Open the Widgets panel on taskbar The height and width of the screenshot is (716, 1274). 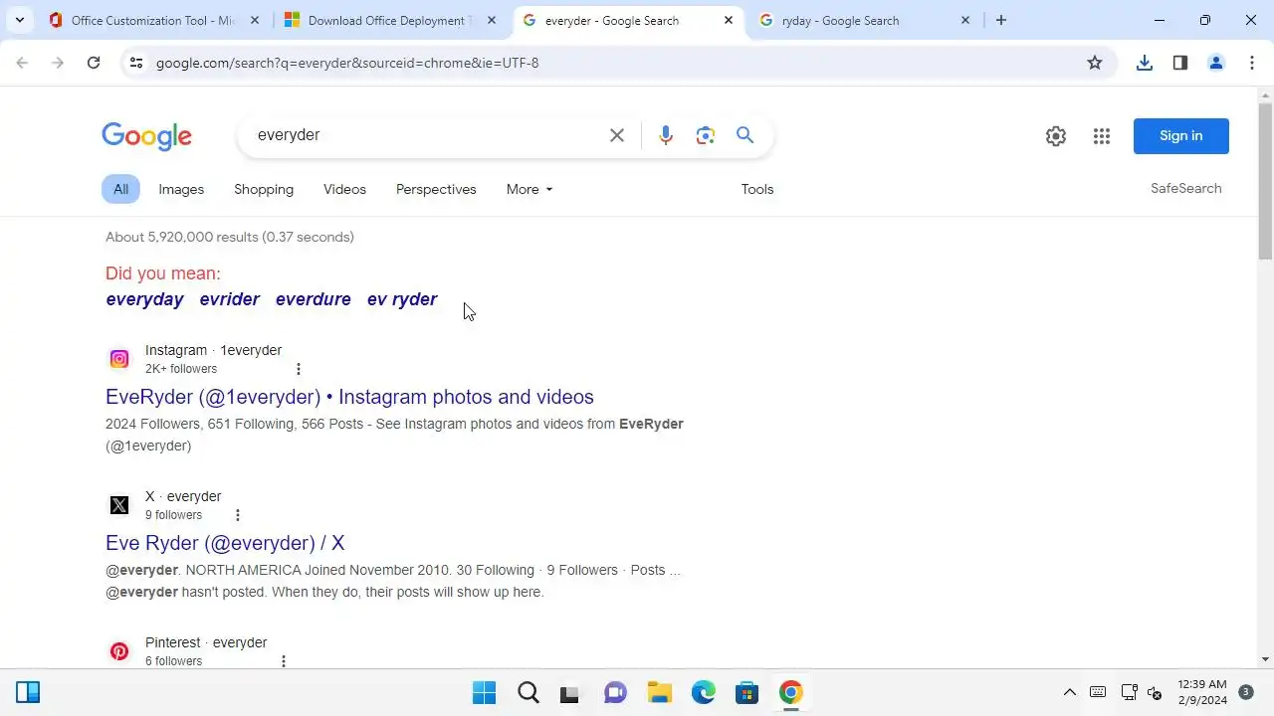coord(28,693)
